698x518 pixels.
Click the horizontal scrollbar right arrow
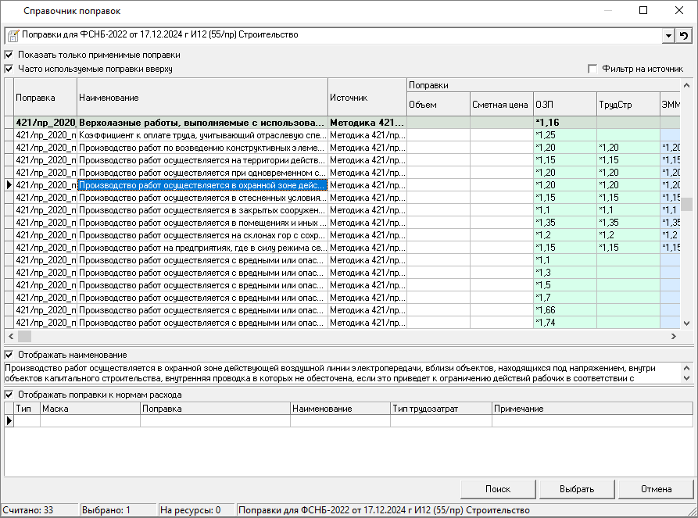pos(673,336)
